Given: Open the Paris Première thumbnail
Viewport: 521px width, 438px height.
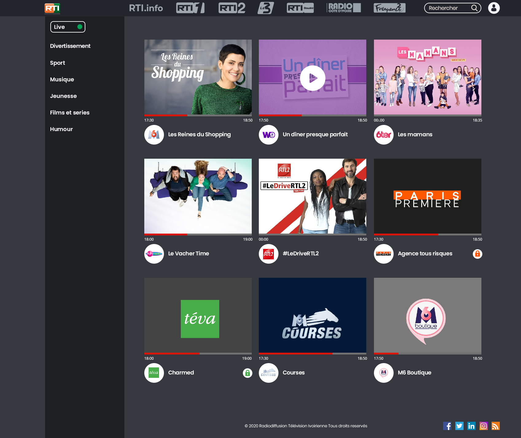Looking at the screenshot, I should (428, 196).
